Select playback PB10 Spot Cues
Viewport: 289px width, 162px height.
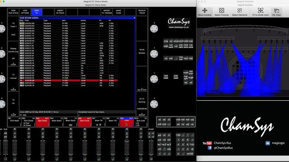tap(140, 122)
